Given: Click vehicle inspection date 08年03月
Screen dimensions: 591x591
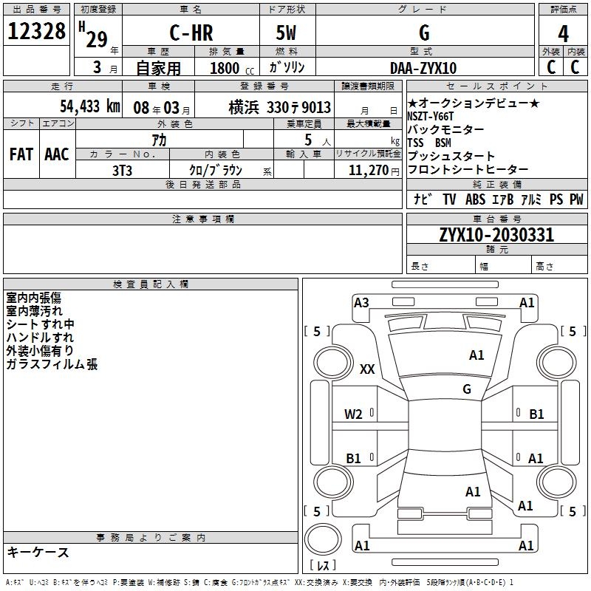Looking at the screenshot, I should click(x=162, y=108).
